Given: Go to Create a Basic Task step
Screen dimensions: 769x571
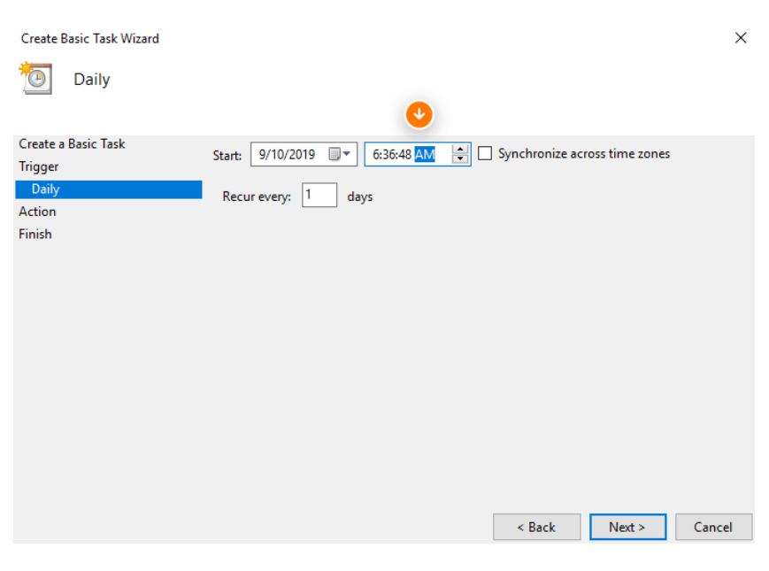Looking at the screenshot, I should [x=72, y=143].
